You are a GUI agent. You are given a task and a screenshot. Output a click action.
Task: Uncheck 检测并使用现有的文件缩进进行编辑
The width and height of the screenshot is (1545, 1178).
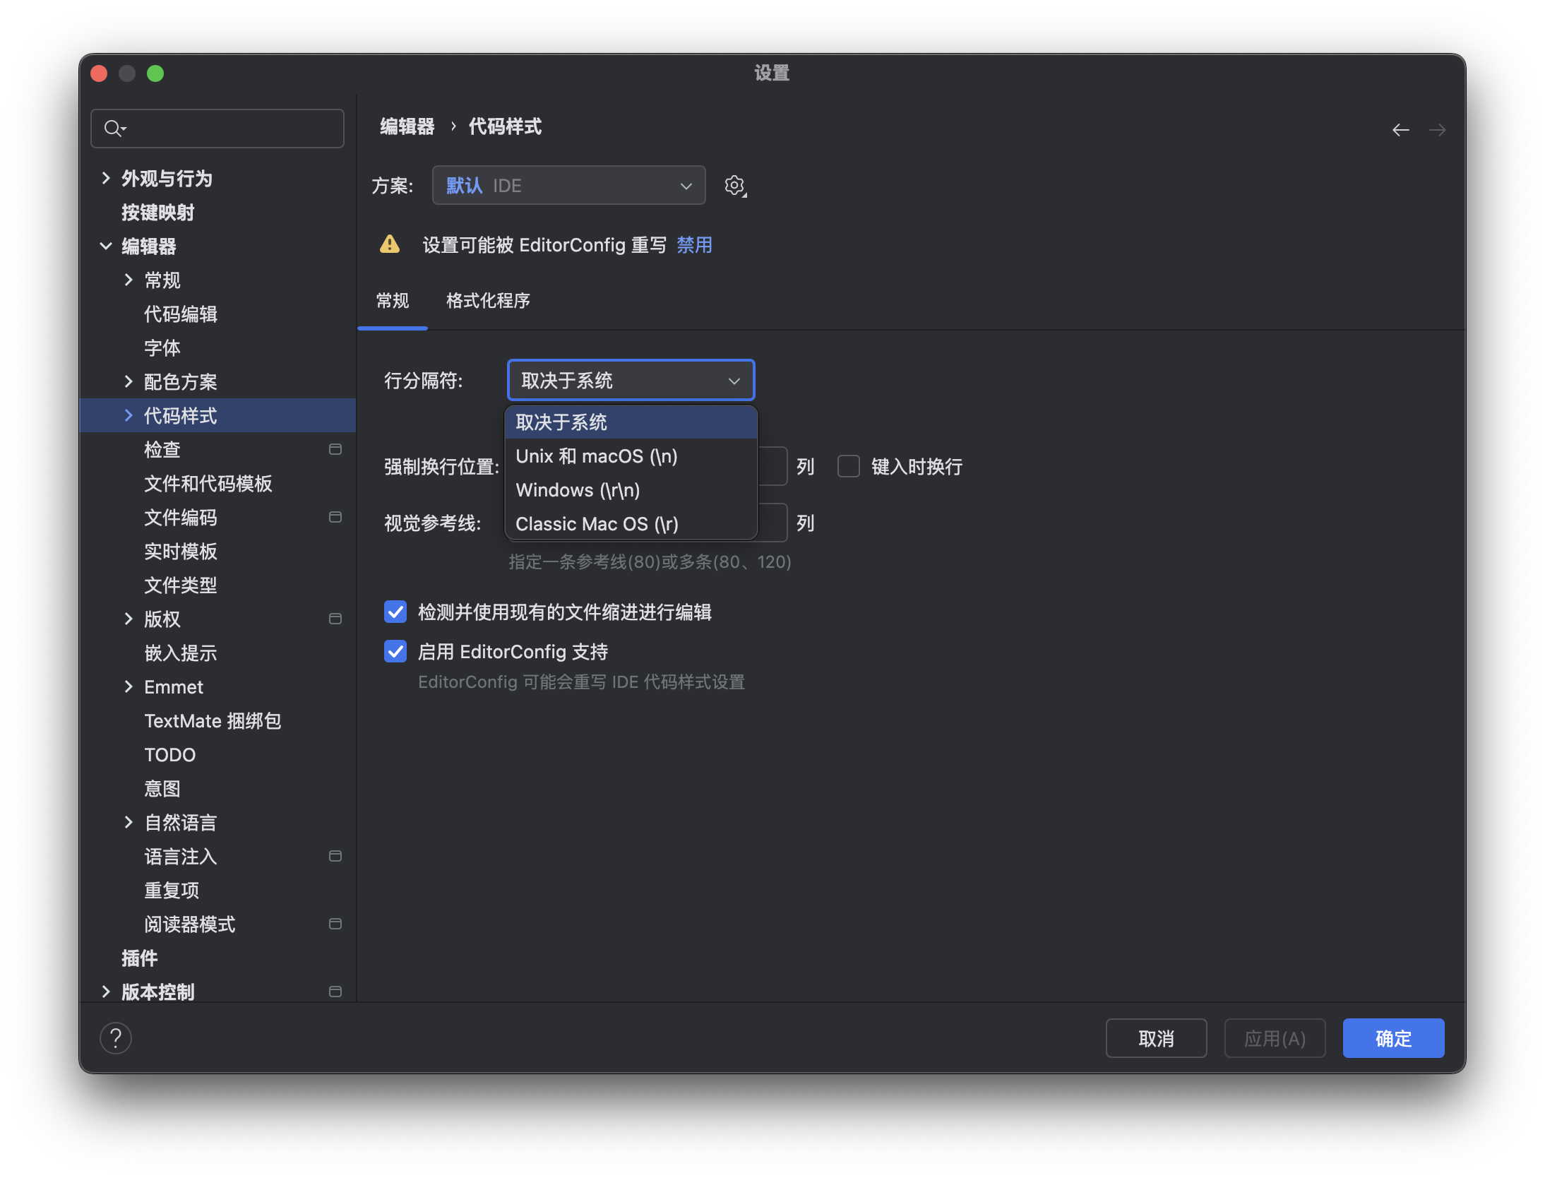coord(395,612)
